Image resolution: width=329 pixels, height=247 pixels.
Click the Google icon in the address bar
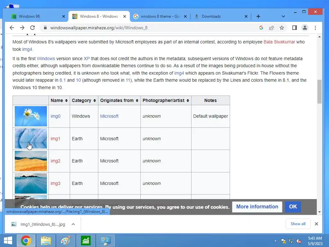click(261, 28)
